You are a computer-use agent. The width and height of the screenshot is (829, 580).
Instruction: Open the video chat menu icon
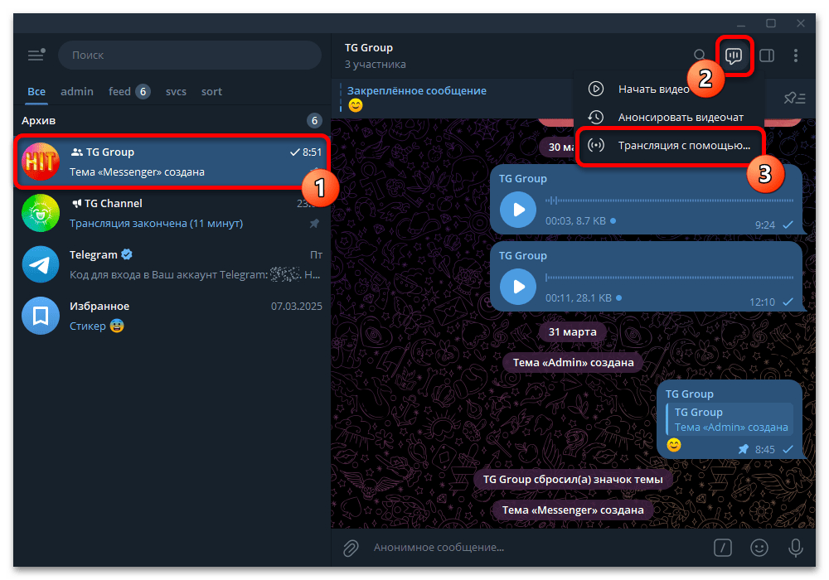pyautogui.click(x=734, y=56)
